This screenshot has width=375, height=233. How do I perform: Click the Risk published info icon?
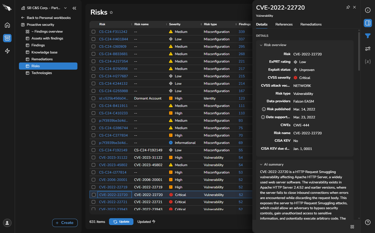pos(264,109)
